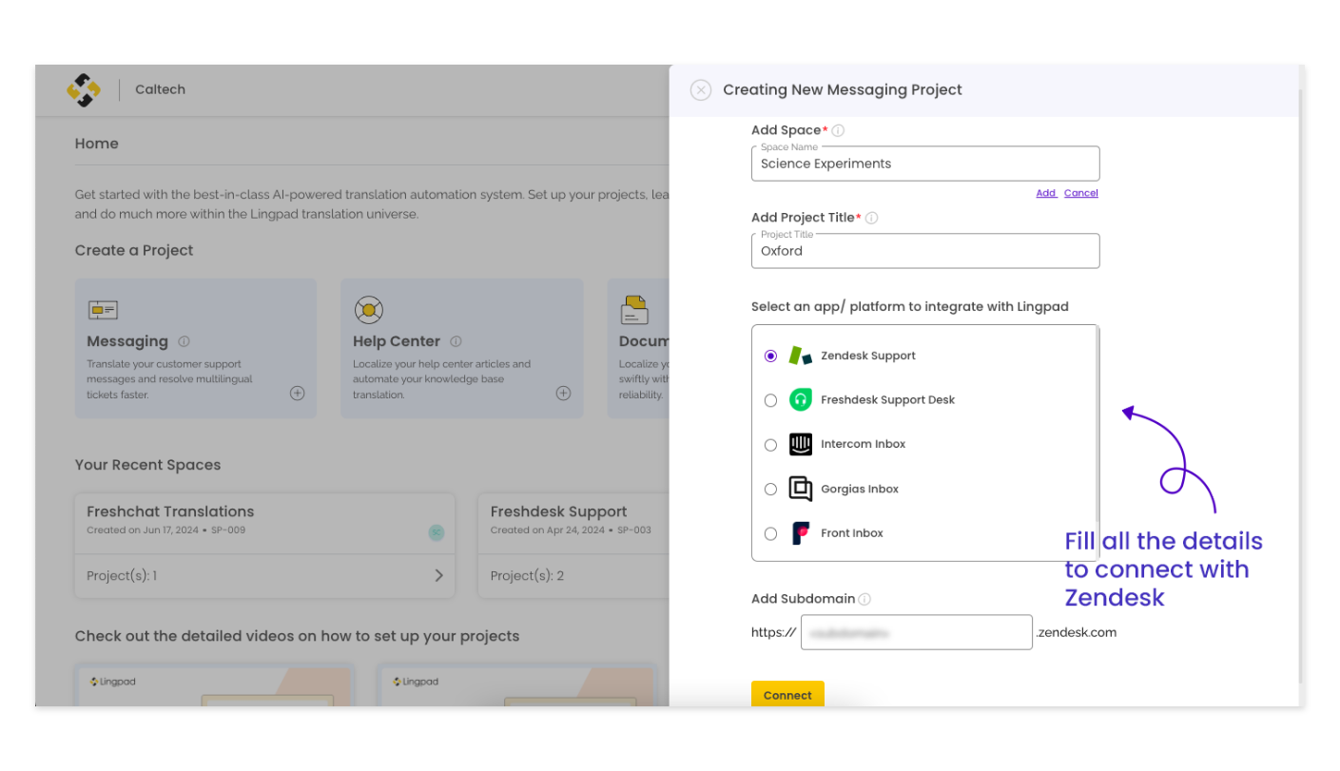
Task: Click the Caltech workspace name
Action: pyautogui.click(x=160, y=89)
